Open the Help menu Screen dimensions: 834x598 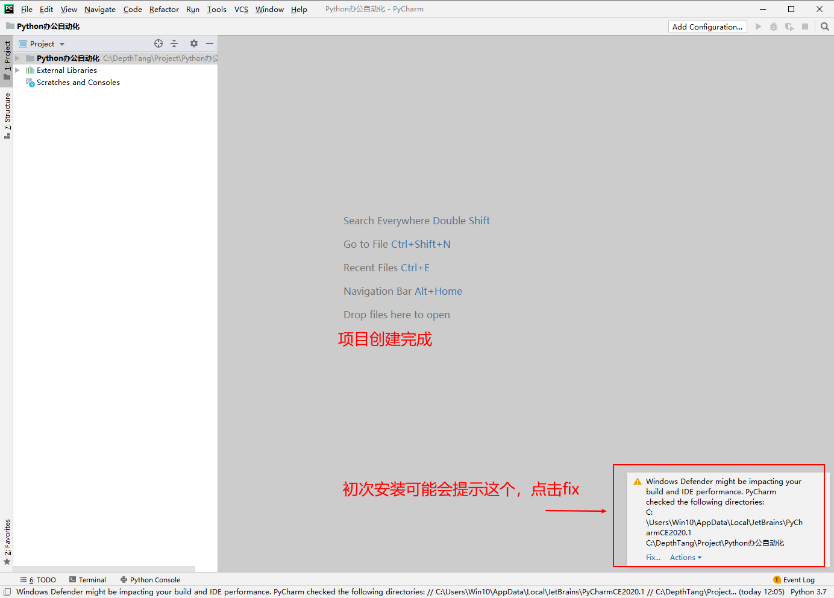[x=299, y=9]
